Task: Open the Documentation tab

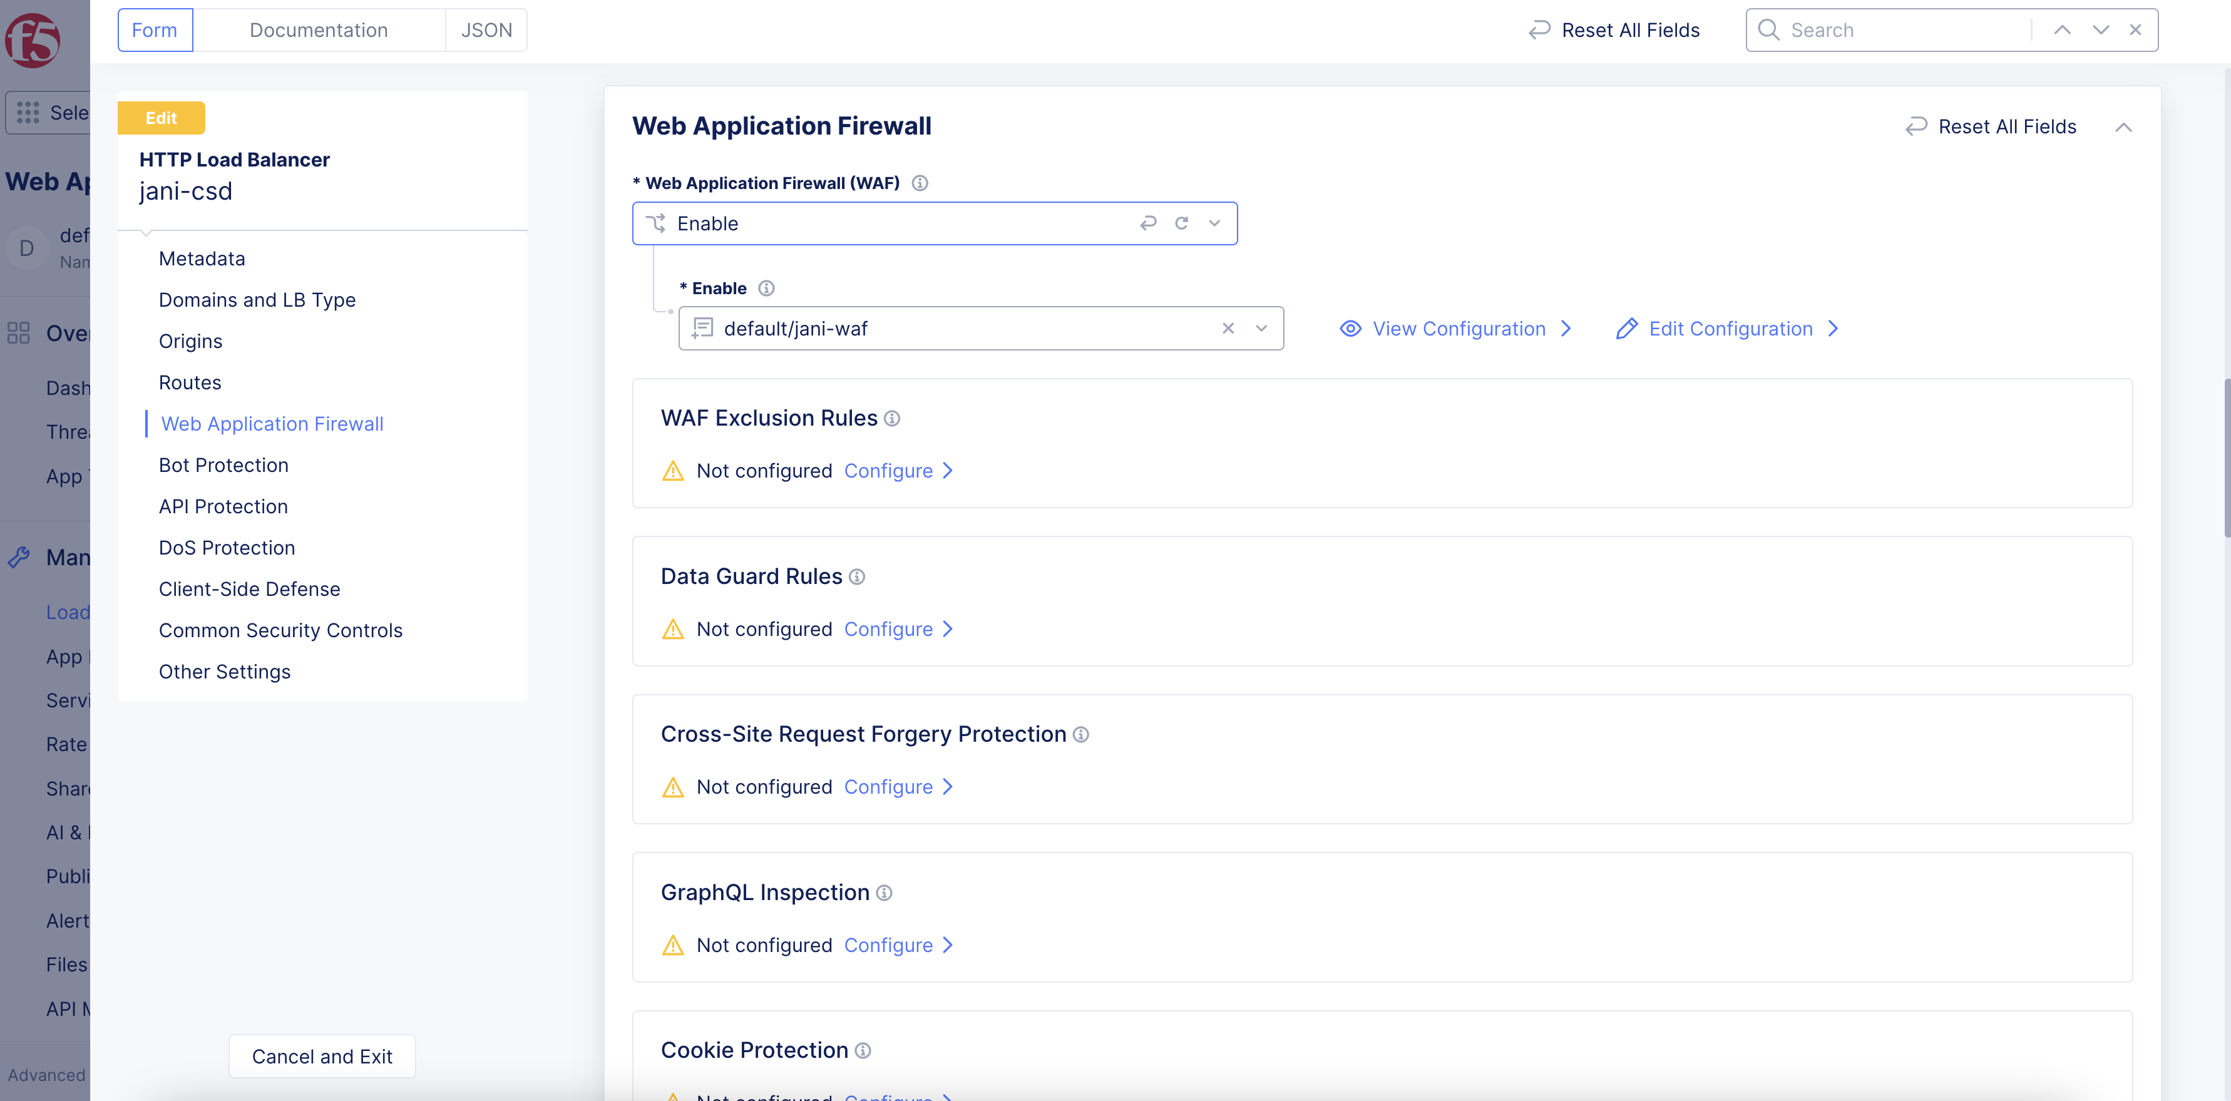Action: (318, 30)
